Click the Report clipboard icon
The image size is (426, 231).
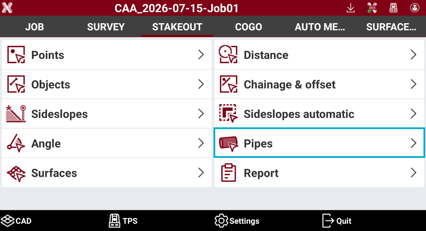pyautogui.click(x=228, y=173)
